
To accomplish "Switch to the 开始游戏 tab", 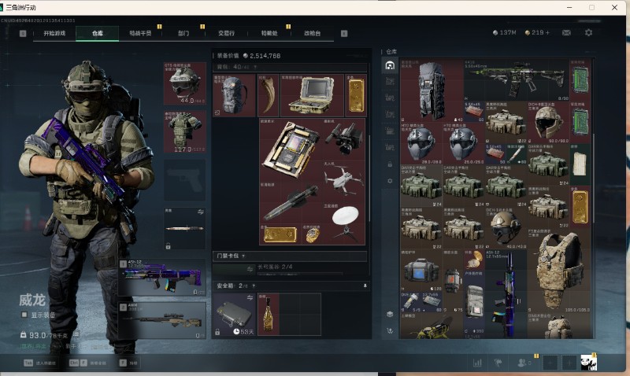I will coord(54,33).
